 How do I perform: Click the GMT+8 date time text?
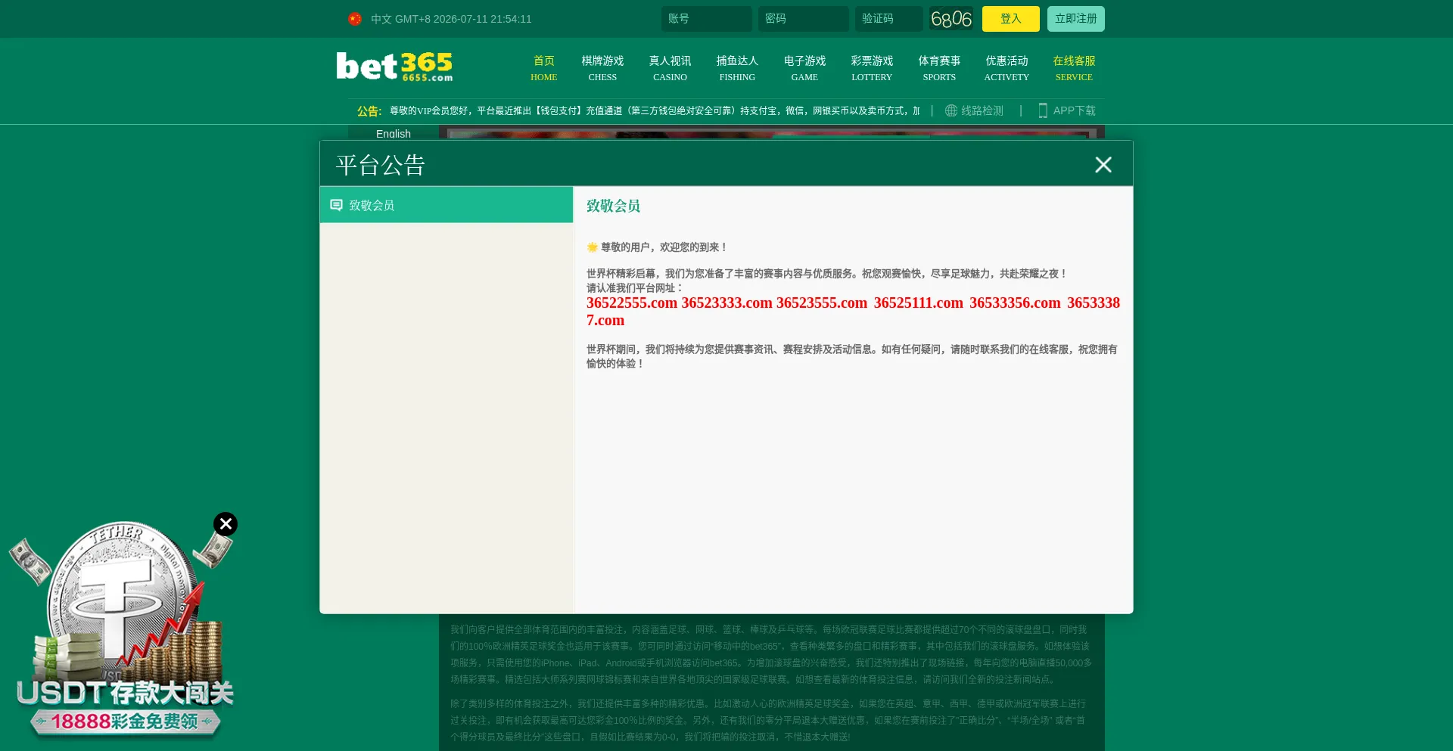pyautogui.click(x=463, y=19)
